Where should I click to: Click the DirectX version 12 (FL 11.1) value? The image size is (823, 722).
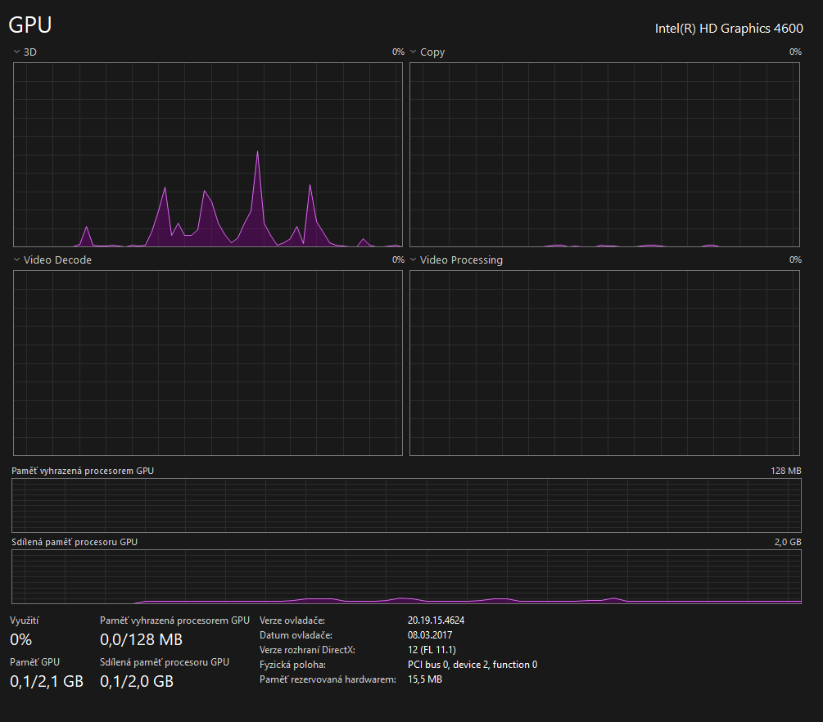432,650
